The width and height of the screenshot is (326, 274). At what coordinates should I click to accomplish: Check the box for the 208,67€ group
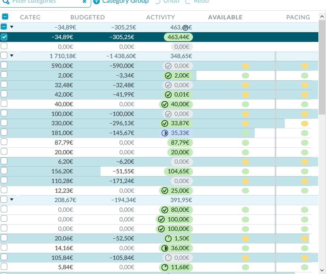[x=4, y=199]
